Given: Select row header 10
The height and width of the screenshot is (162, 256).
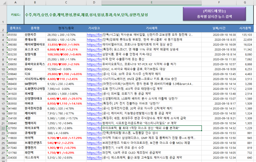Looking at the screenshot, I should [x=3, y=69].
